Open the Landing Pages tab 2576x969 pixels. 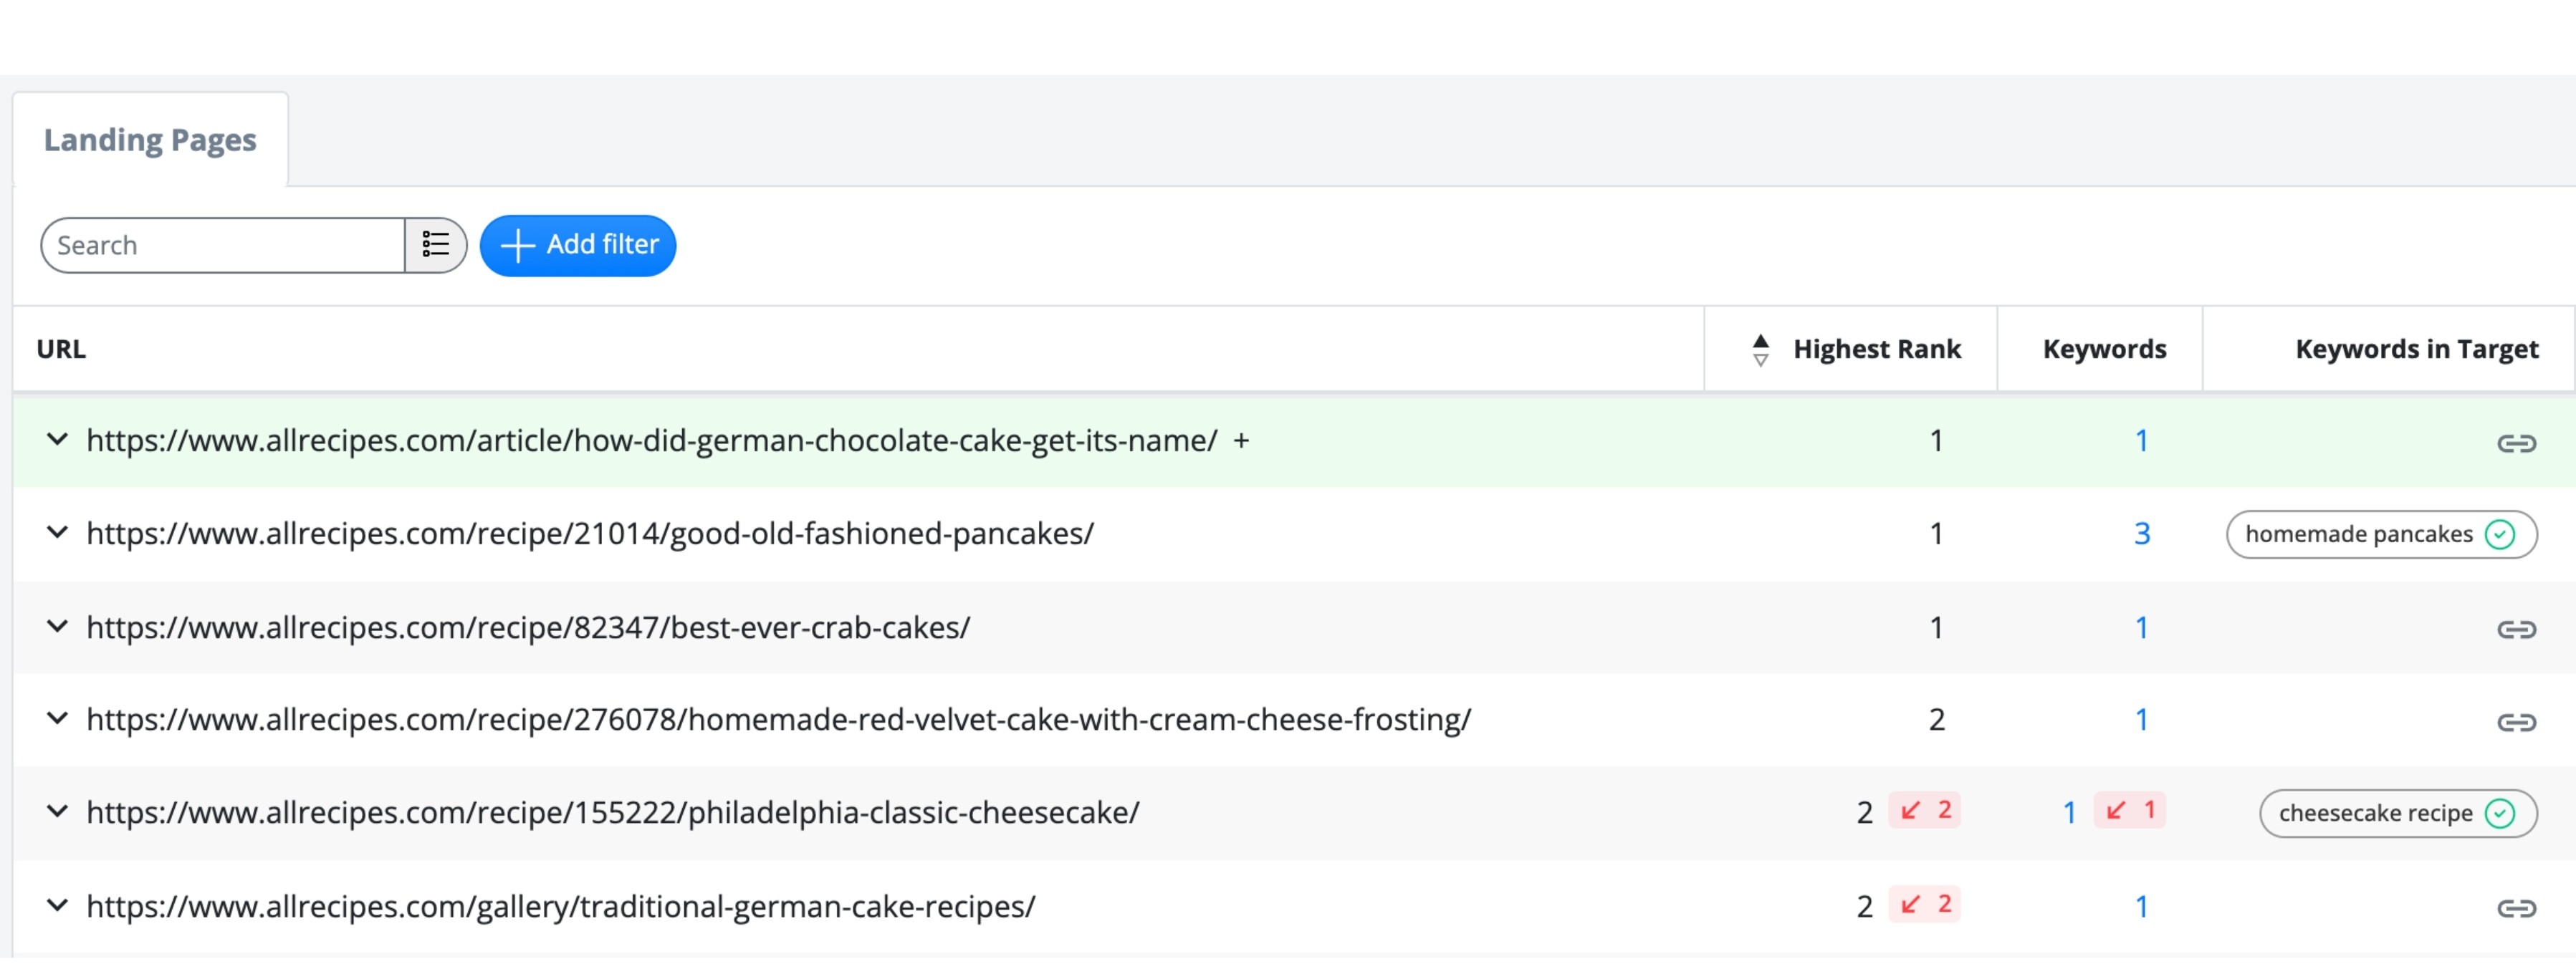pos(150,140)
